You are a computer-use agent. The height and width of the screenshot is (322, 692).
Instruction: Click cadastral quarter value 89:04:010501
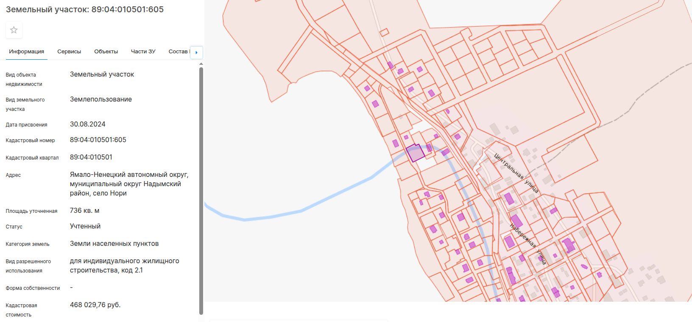pos(91,157)
